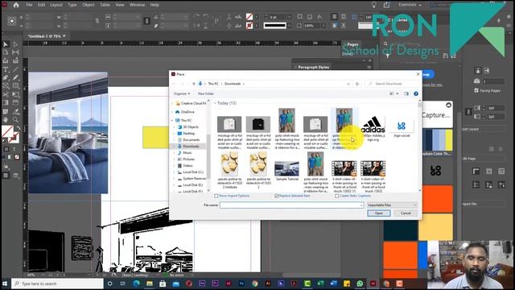Select Downloads in the navigation tree
The width and height of the screenshot is (515, 290).
click(192, 147)
